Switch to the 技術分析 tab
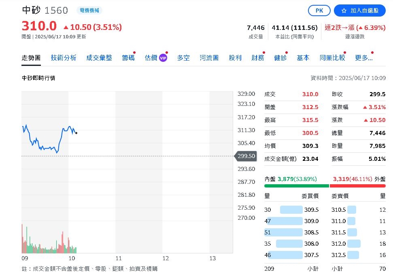This screenshot has width=393, height=278. [x=63, y=58]
